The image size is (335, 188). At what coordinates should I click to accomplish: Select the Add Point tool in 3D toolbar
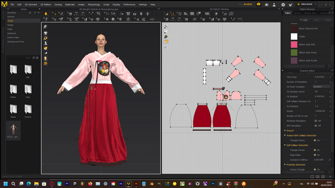tap(54, 14)
